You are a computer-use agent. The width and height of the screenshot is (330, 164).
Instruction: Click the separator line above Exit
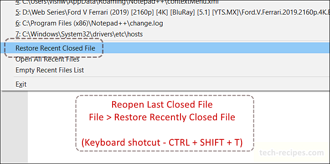pyautogui.click(x=165, y=77)
